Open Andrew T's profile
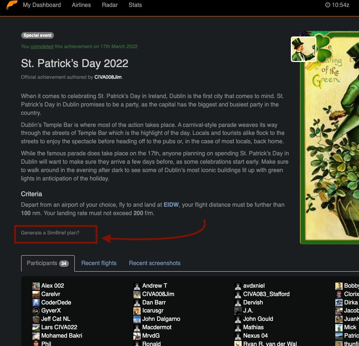The height and width of the screenshot is (346, 359). 155,286
